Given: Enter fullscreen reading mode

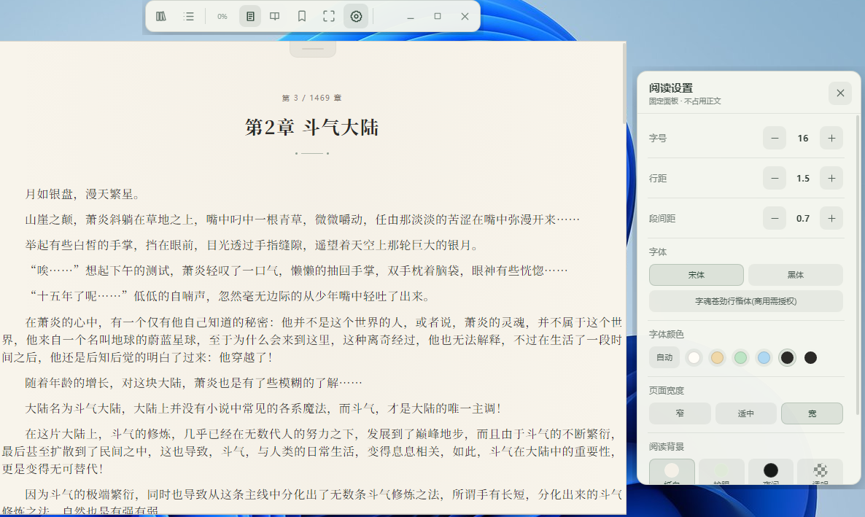Looking at the screenshot, I should tap(329, 17).
